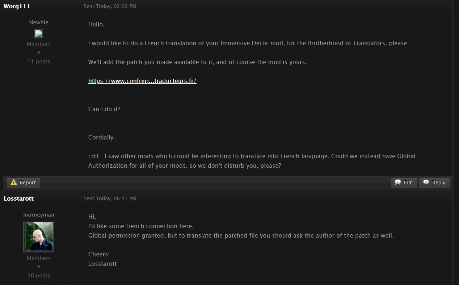Click the Journeyman rank label
Viewport: 459px width, 285px height.
[39, 215]
